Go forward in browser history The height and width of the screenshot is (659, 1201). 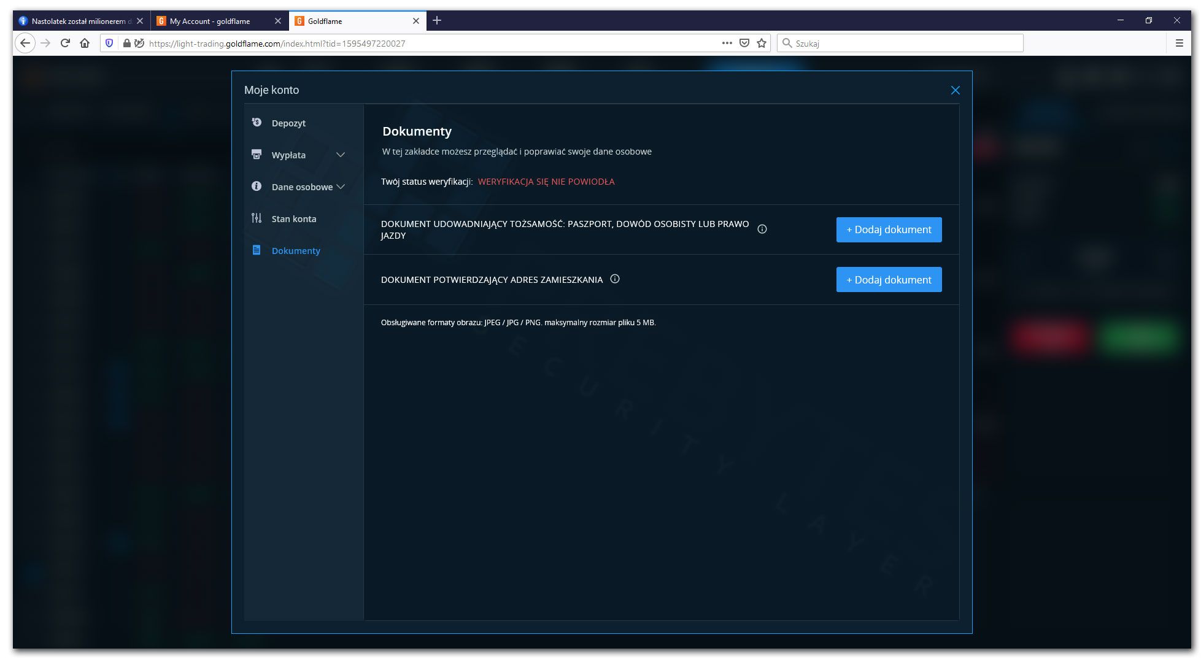click(45, 43)
